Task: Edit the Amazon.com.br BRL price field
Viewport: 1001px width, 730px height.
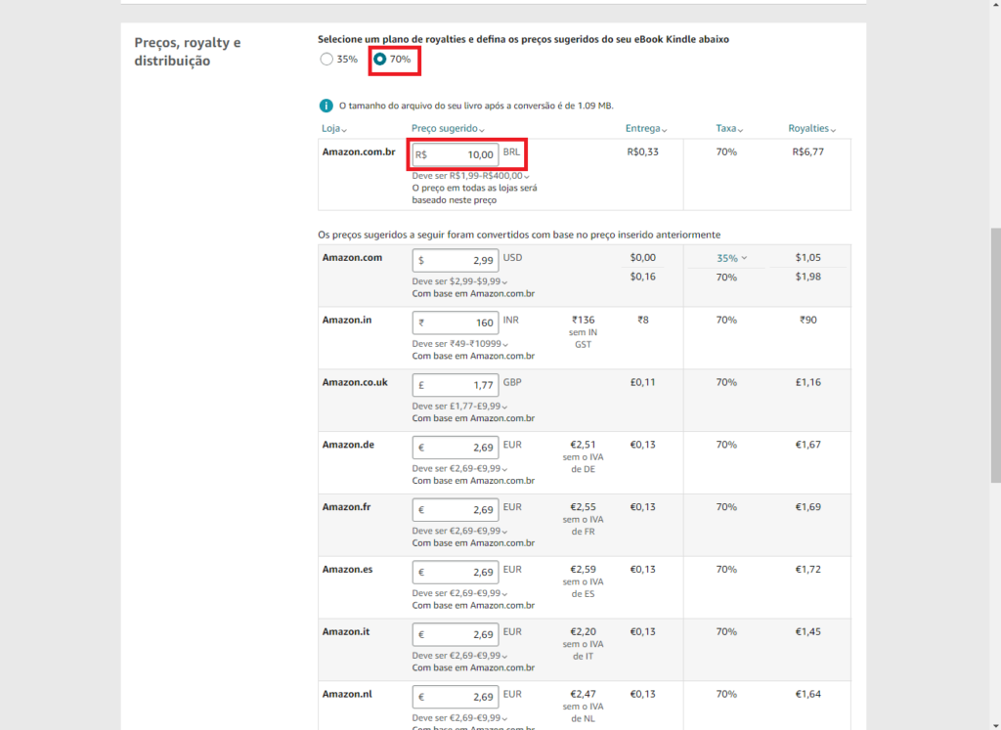Action: (456, 155)
